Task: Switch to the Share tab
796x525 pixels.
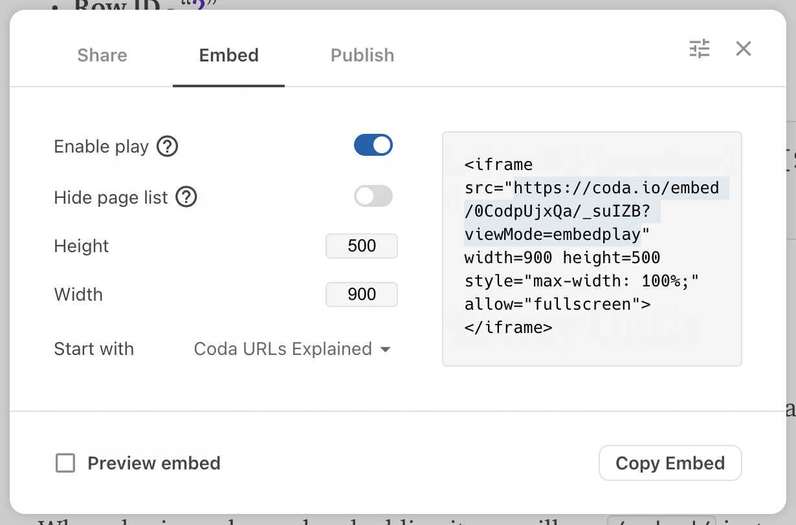Action: point(102,56)
